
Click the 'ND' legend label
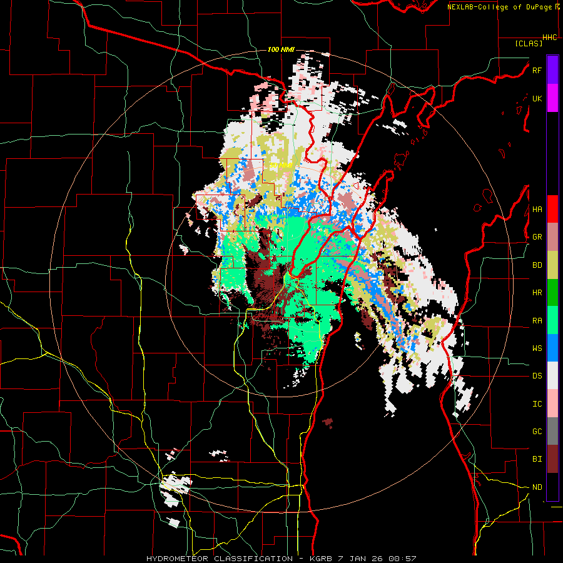537,487
